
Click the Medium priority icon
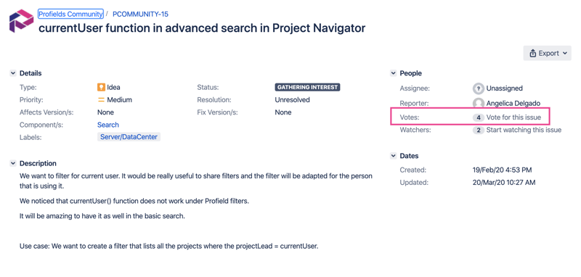tap(101, 100)
